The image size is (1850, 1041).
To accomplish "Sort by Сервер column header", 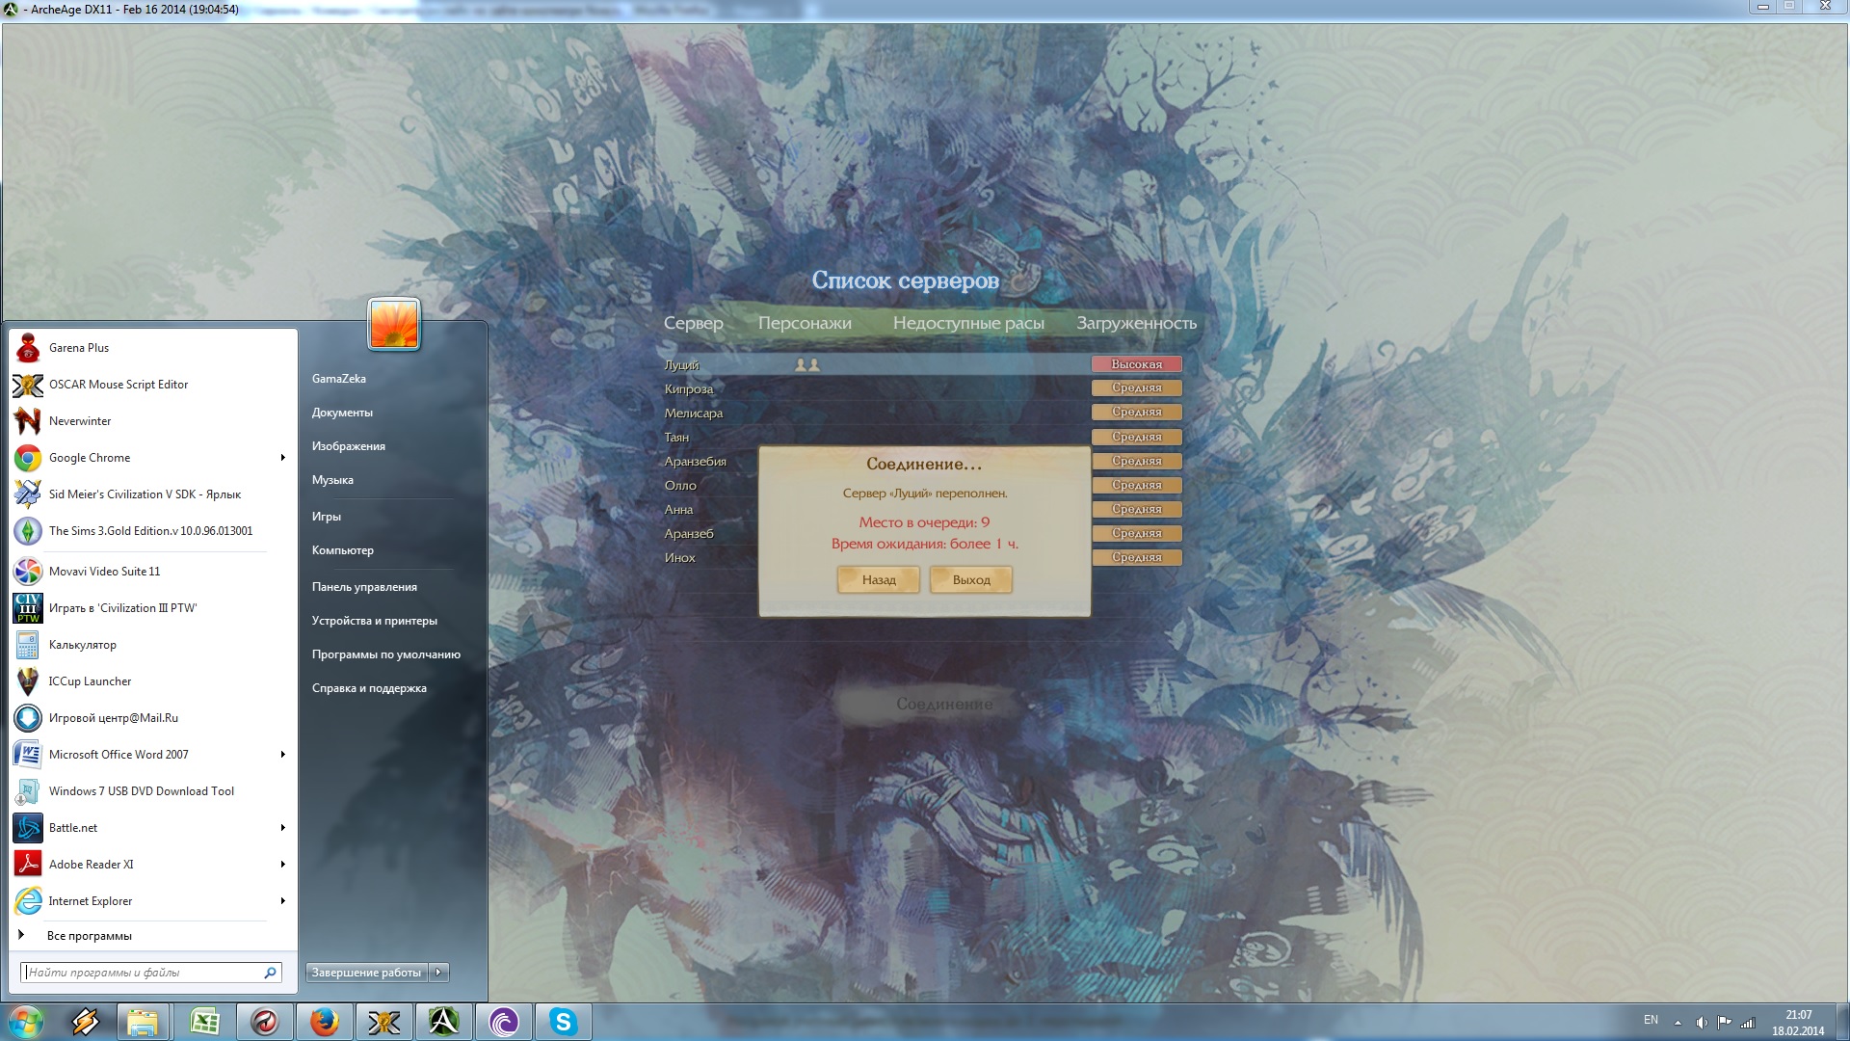I will (x=693, y=323).
